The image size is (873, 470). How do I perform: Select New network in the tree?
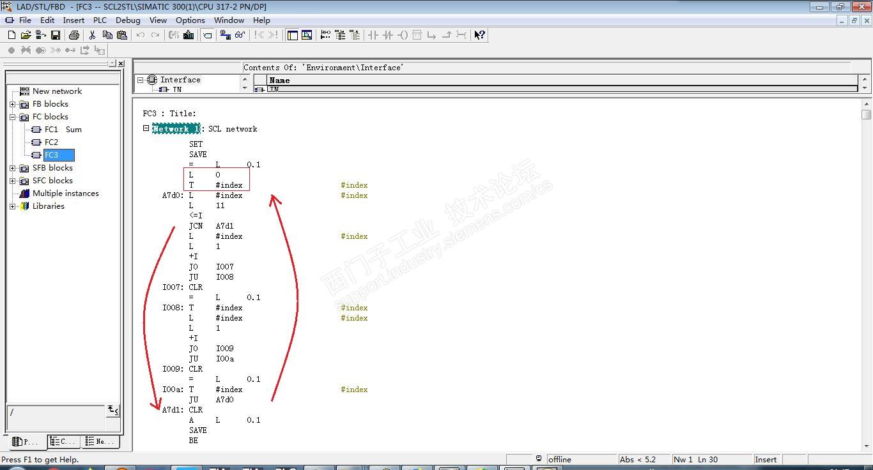click(x=57, y=91)
